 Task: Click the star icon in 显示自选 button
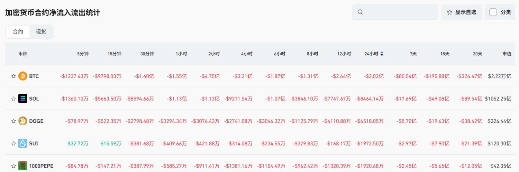pos(449,12)
